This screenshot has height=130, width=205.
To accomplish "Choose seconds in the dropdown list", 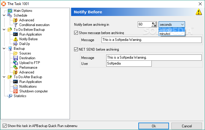I will (172, 30).
